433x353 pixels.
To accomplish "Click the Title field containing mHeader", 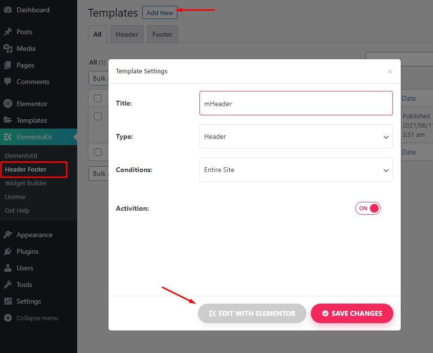I will pyautogui.click(x=296, y=104).
